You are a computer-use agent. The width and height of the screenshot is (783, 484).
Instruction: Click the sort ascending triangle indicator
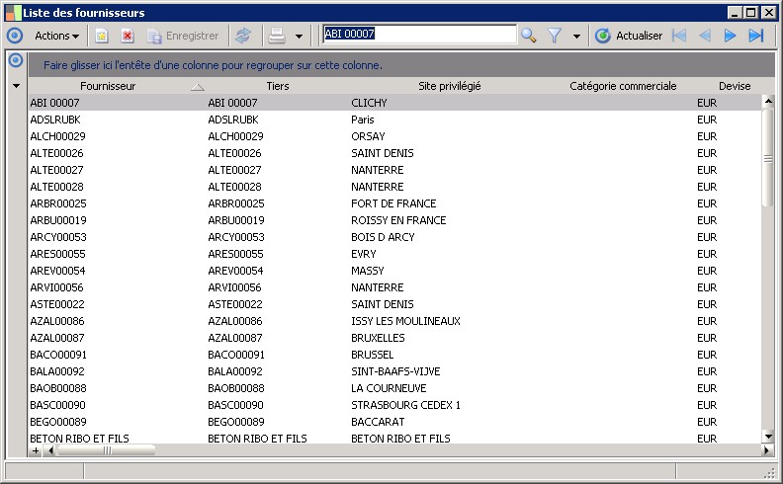pos(198,87)
